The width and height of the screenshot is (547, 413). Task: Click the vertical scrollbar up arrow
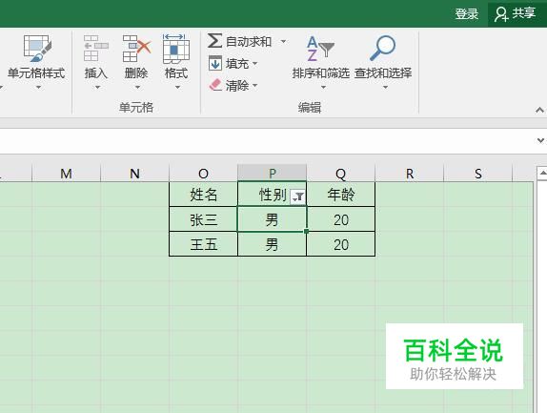tap(542, 173)
